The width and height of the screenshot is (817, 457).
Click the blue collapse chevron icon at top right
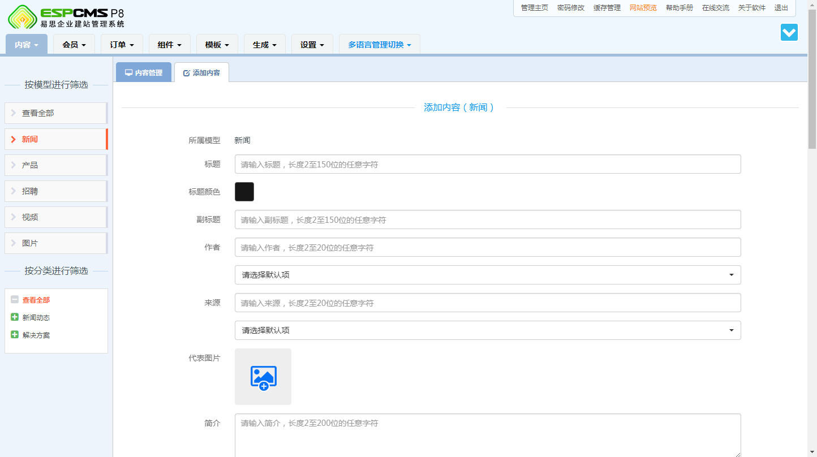tap(789, 32)
